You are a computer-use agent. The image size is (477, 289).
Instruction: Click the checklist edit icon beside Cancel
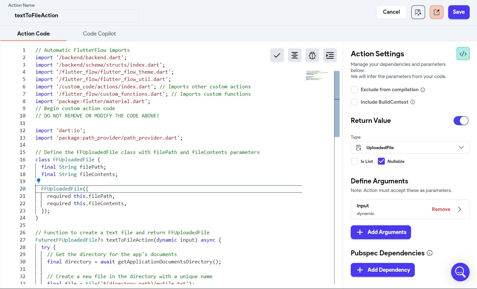pos(418,12)
